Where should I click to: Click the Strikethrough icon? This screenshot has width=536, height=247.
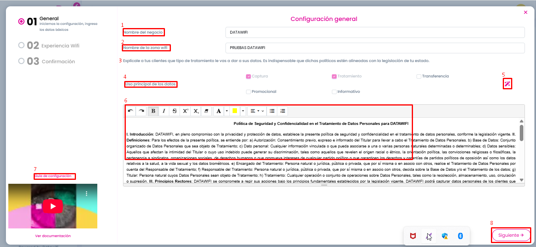[174, 111]
